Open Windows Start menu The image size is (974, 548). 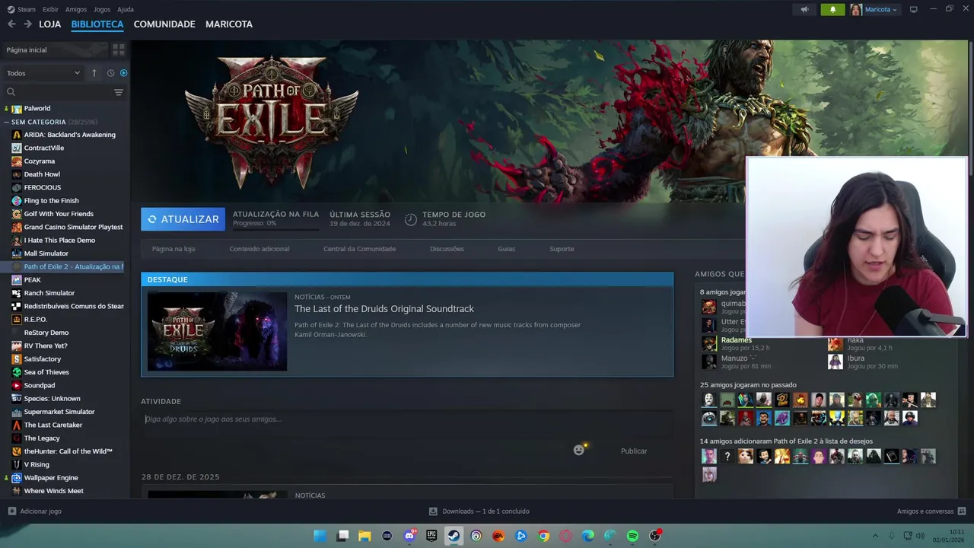(x=320, y=536)
